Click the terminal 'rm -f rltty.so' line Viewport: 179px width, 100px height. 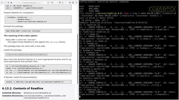coord(88,80)
